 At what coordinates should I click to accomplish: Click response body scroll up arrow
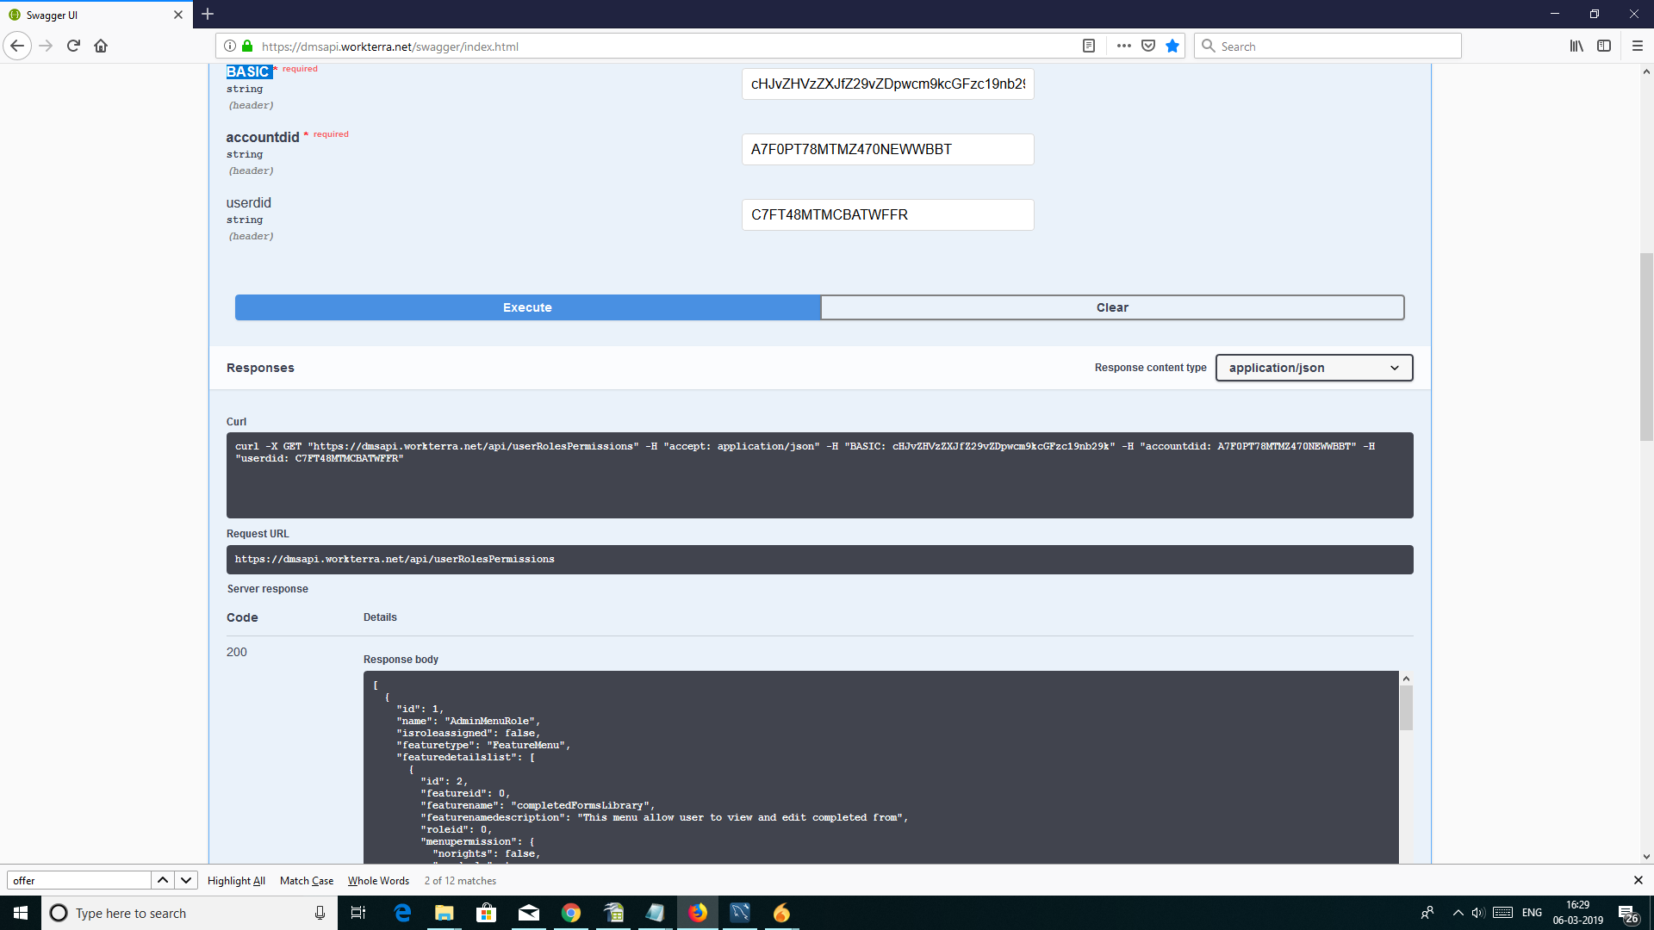click(1406, 679)
